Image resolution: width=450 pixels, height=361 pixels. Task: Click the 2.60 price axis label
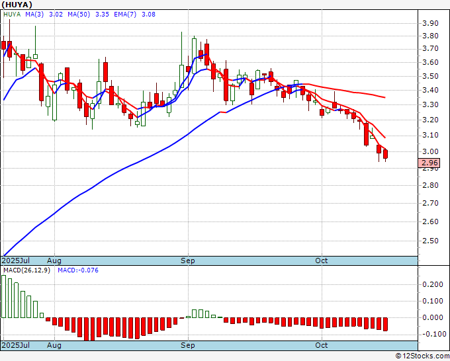pyautogui.click(x=430, y=221)
